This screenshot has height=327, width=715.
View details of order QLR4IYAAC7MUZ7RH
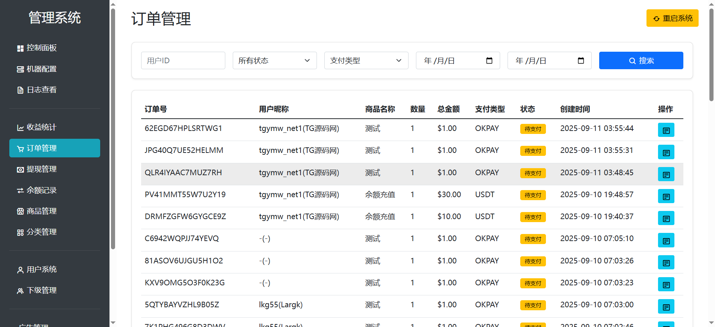(666, 174)
